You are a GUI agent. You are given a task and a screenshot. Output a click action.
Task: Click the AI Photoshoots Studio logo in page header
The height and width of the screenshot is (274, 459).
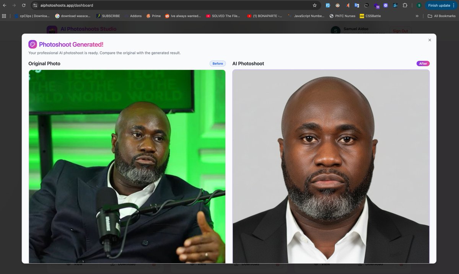[88, 29]
